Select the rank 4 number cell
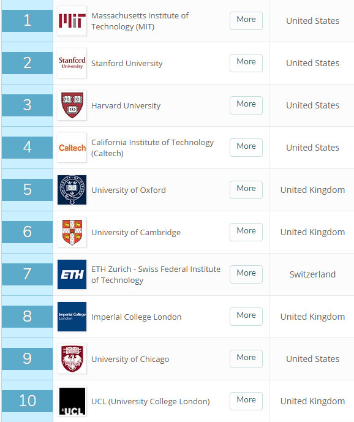Image resolution: width=354 pixels, height=422 pixels. click(x=27, y=148)
